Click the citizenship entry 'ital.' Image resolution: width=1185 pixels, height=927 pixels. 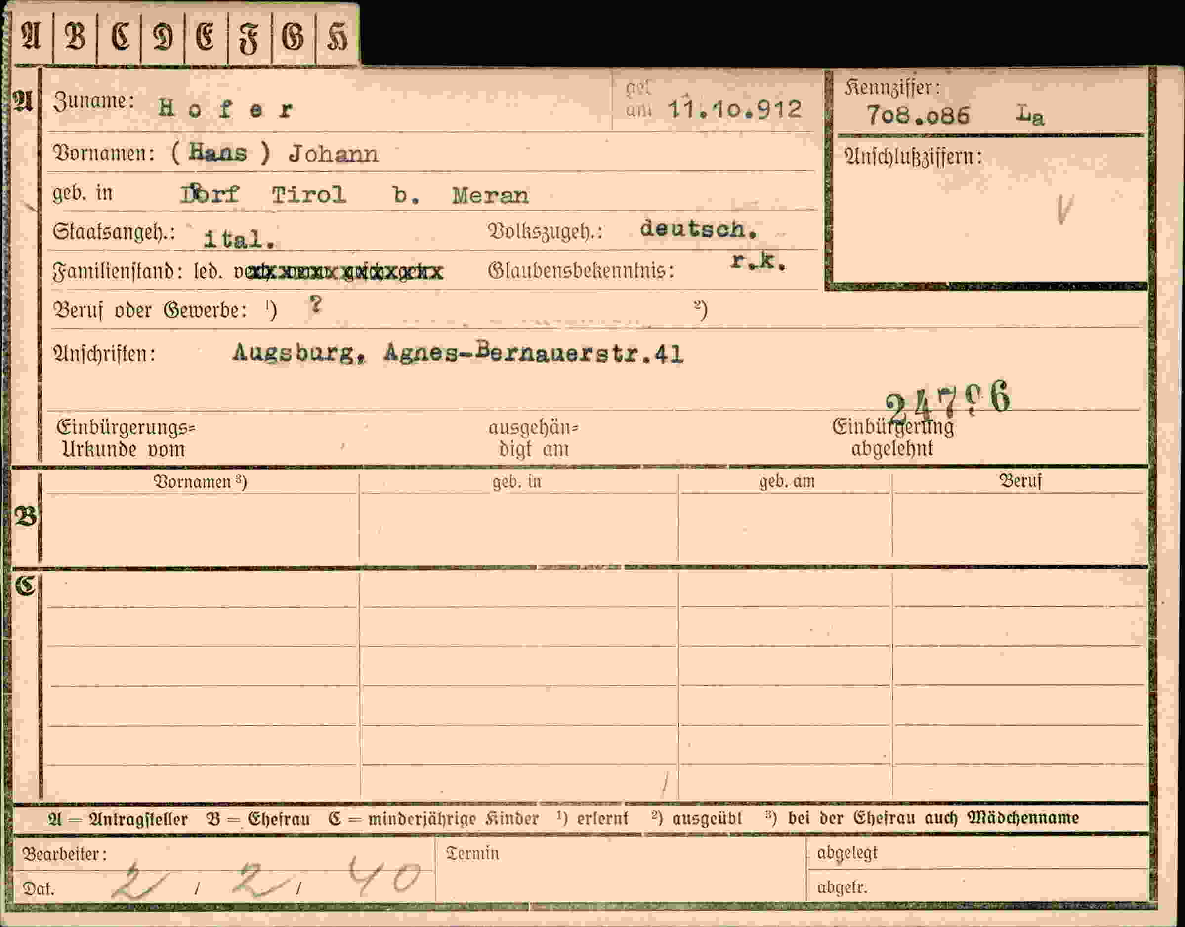239,239
